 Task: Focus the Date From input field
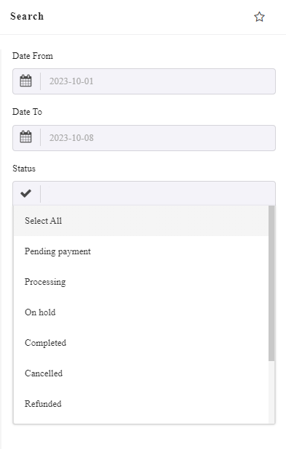[x=158, y=81]
